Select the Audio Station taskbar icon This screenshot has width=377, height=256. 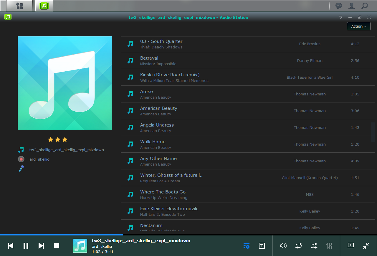point(44,6)
